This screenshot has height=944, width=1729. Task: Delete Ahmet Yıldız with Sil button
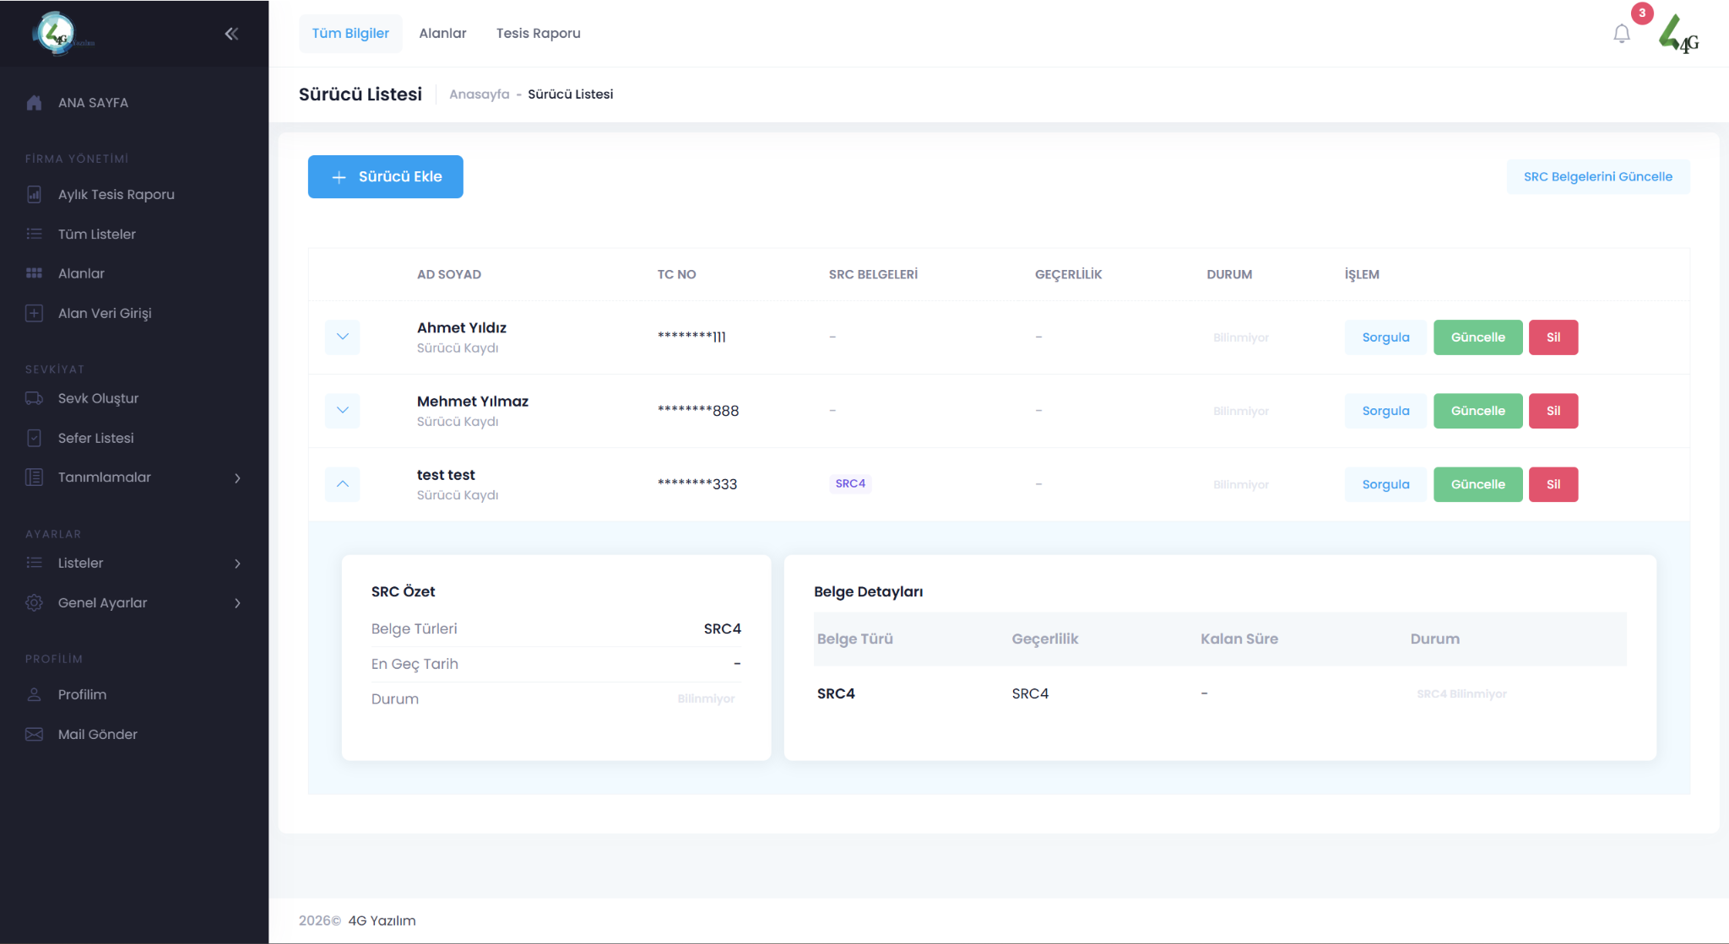pos(1553,337)
